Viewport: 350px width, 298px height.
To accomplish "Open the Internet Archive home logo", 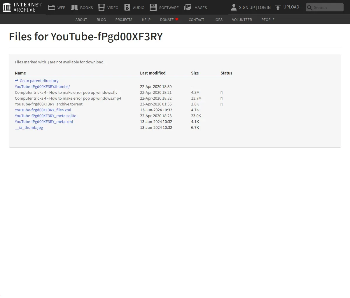I will (22, 7).
